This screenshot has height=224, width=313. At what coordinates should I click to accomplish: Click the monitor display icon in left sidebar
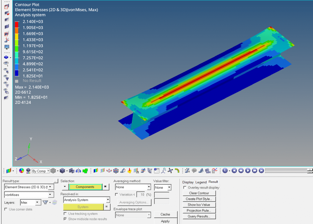[x=7, y=47]
